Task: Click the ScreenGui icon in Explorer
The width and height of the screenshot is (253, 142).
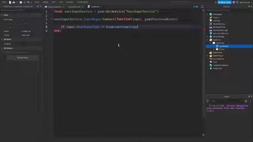Action: pyautogui.click(x=214, y=43)
